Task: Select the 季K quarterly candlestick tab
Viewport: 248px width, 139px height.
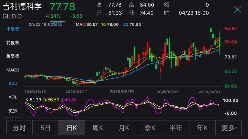Action: point(150,128)
